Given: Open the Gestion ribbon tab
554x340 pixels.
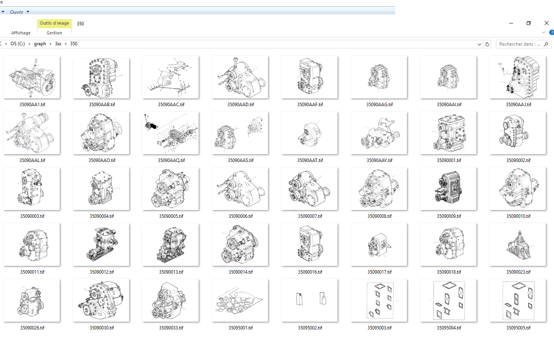Looking at the screenshot, I should click(54, 33).
